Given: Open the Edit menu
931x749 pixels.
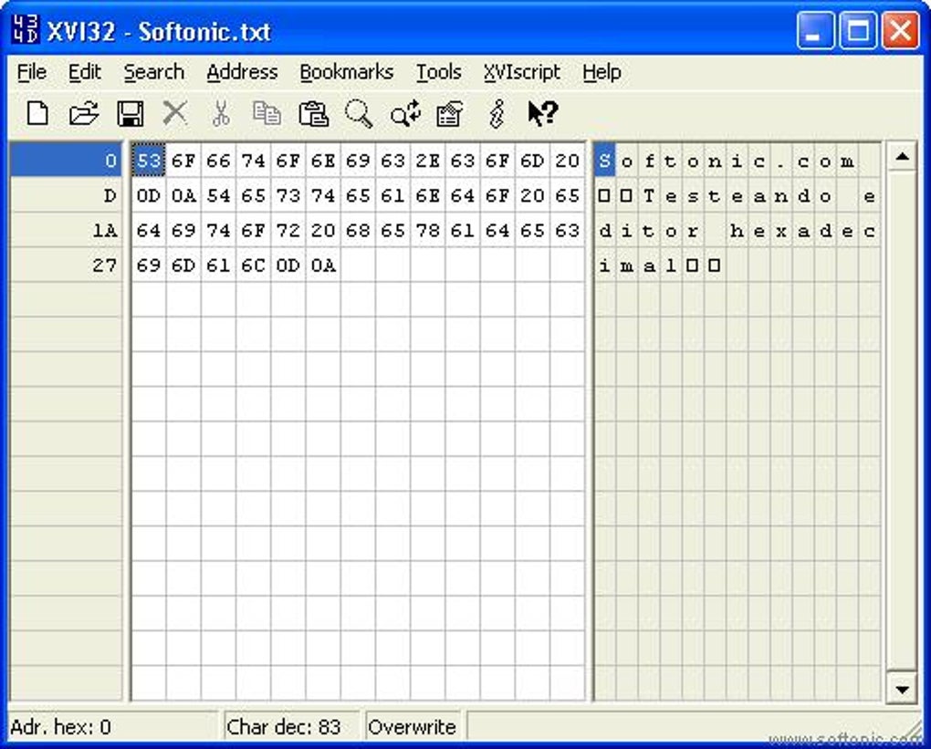Looking at the screenshot, I should point(84,72).
